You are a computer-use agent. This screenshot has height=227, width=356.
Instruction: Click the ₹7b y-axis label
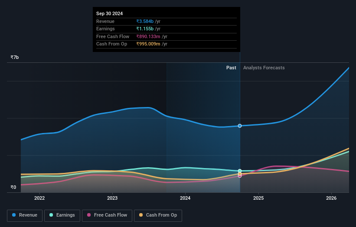pyautogui.click(x=15, y=57)
